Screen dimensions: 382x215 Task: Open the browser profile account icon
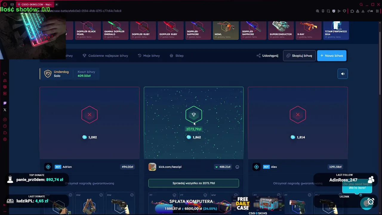tap(358, 11)
